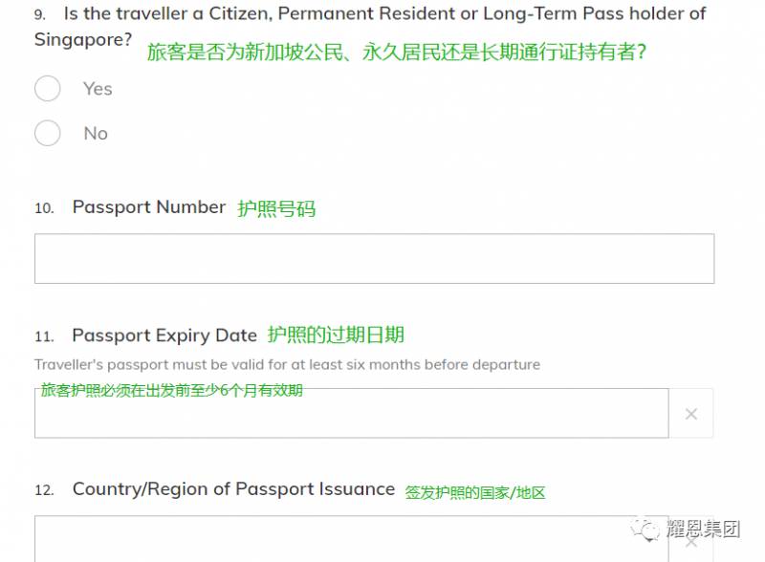
Task: Click the number "10." beside Passport Number
Action: pos(45,206)
